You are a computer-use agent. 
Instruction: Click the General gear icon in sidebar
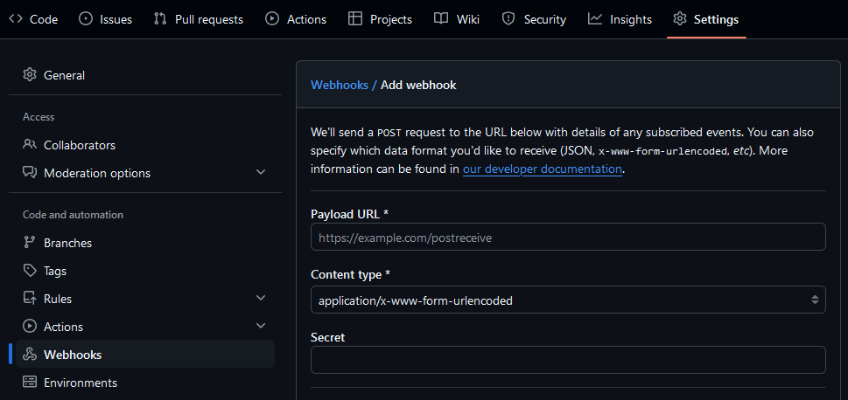click(x=30, y=75)
